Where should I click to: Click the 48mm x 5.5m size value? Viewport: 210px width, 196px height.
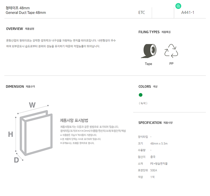[159, 143]
